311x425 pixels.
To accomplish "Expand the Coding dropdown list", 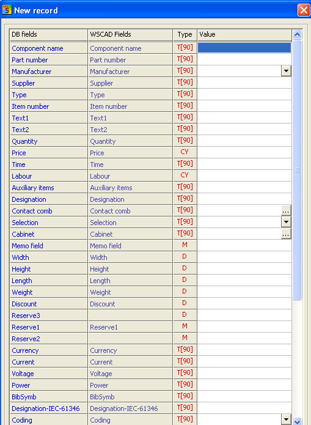I will click(x=286, y=419).
